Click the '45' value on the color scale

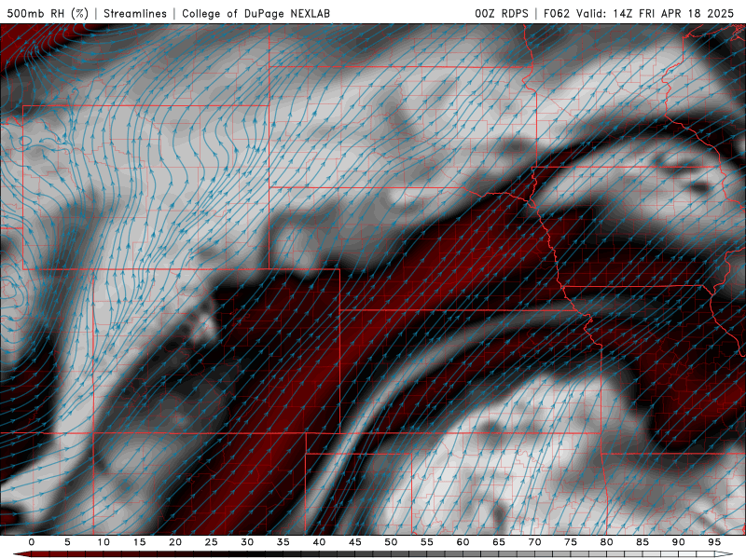355,542
